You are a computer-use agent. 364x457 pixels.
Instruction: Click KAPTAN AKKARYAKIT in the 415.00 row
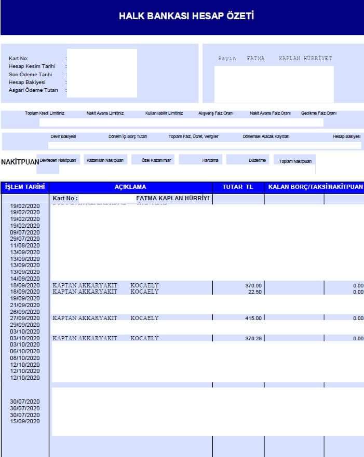pos(85,318)
